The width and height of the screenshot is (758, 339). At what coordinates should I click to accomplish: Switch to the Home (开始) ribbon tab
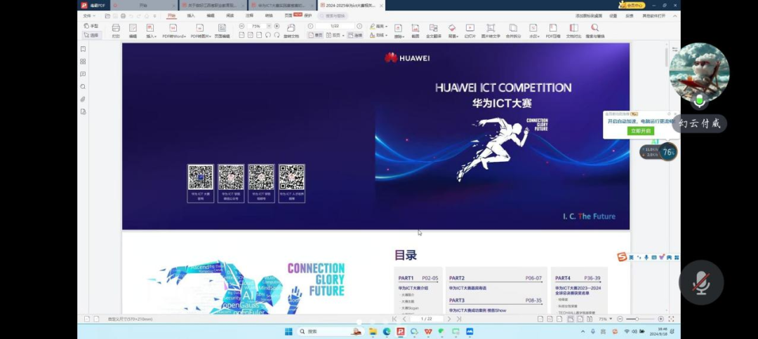[171, 15]
